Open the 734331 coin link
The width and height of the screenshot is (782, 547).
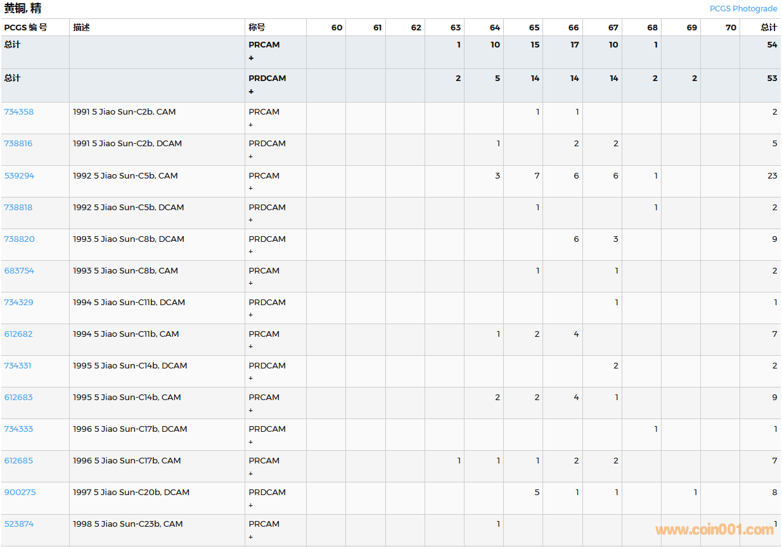pos(18,366)
